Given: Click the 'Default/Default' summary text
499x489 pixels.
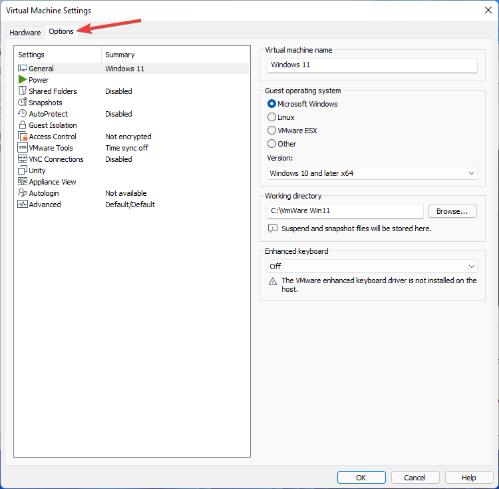Looking at the screenshot, I should tap(130, 205).
